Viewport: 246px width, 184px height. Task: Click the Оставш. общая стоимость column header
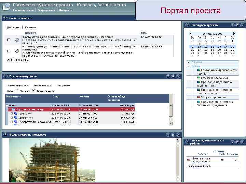coord(117,98)
